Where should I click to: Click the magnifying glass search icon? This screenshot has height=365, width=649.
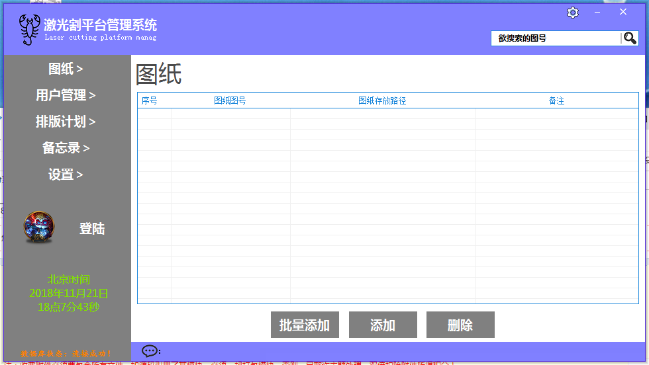(x=630, y=38)
